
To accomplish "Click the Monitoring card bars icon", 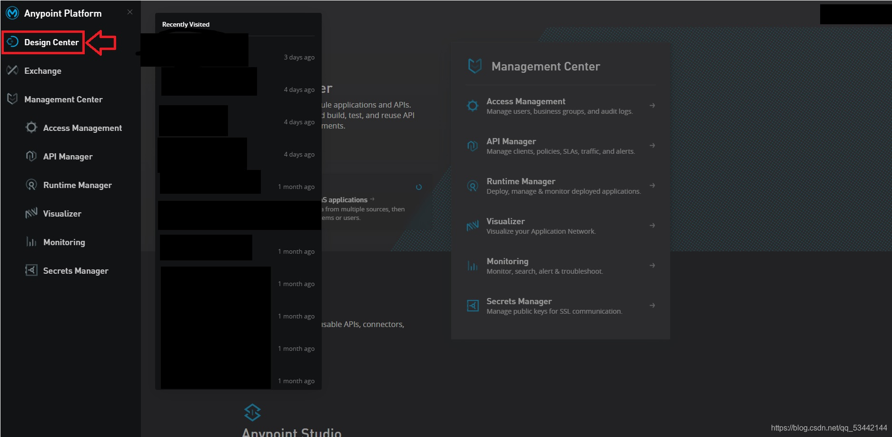I will (x=473, y=266).
